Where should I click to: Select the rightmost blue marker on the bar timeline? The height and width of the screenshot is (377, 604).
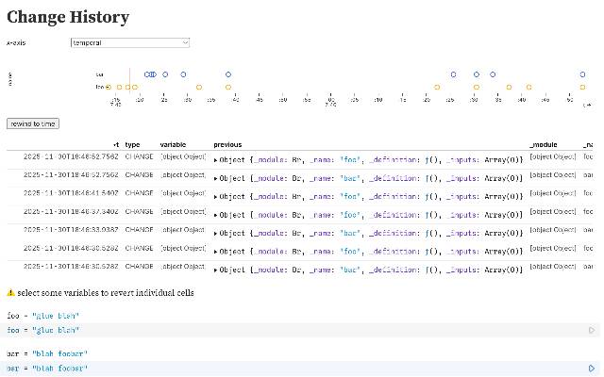[x=582, y=74]
